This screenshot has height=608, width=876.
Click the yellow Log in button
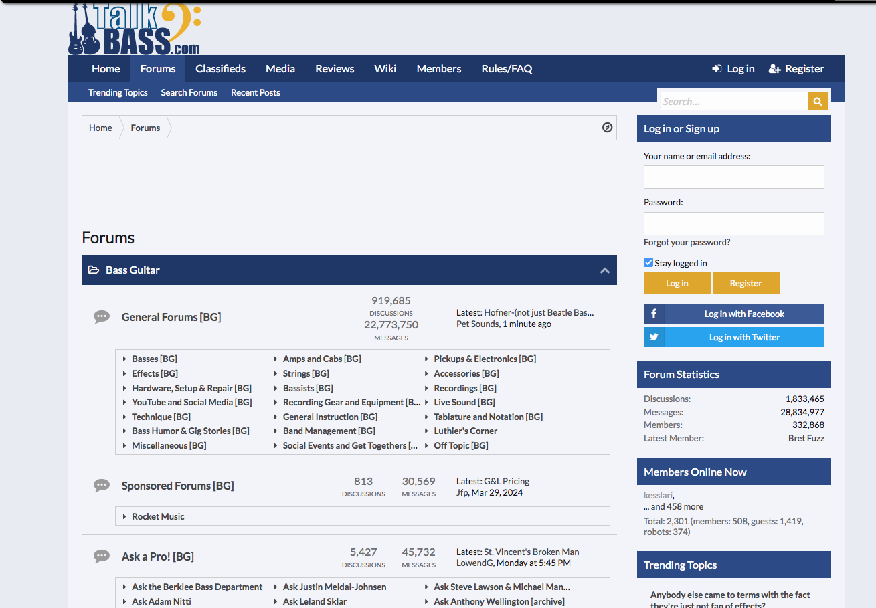(x=677, y=283)
